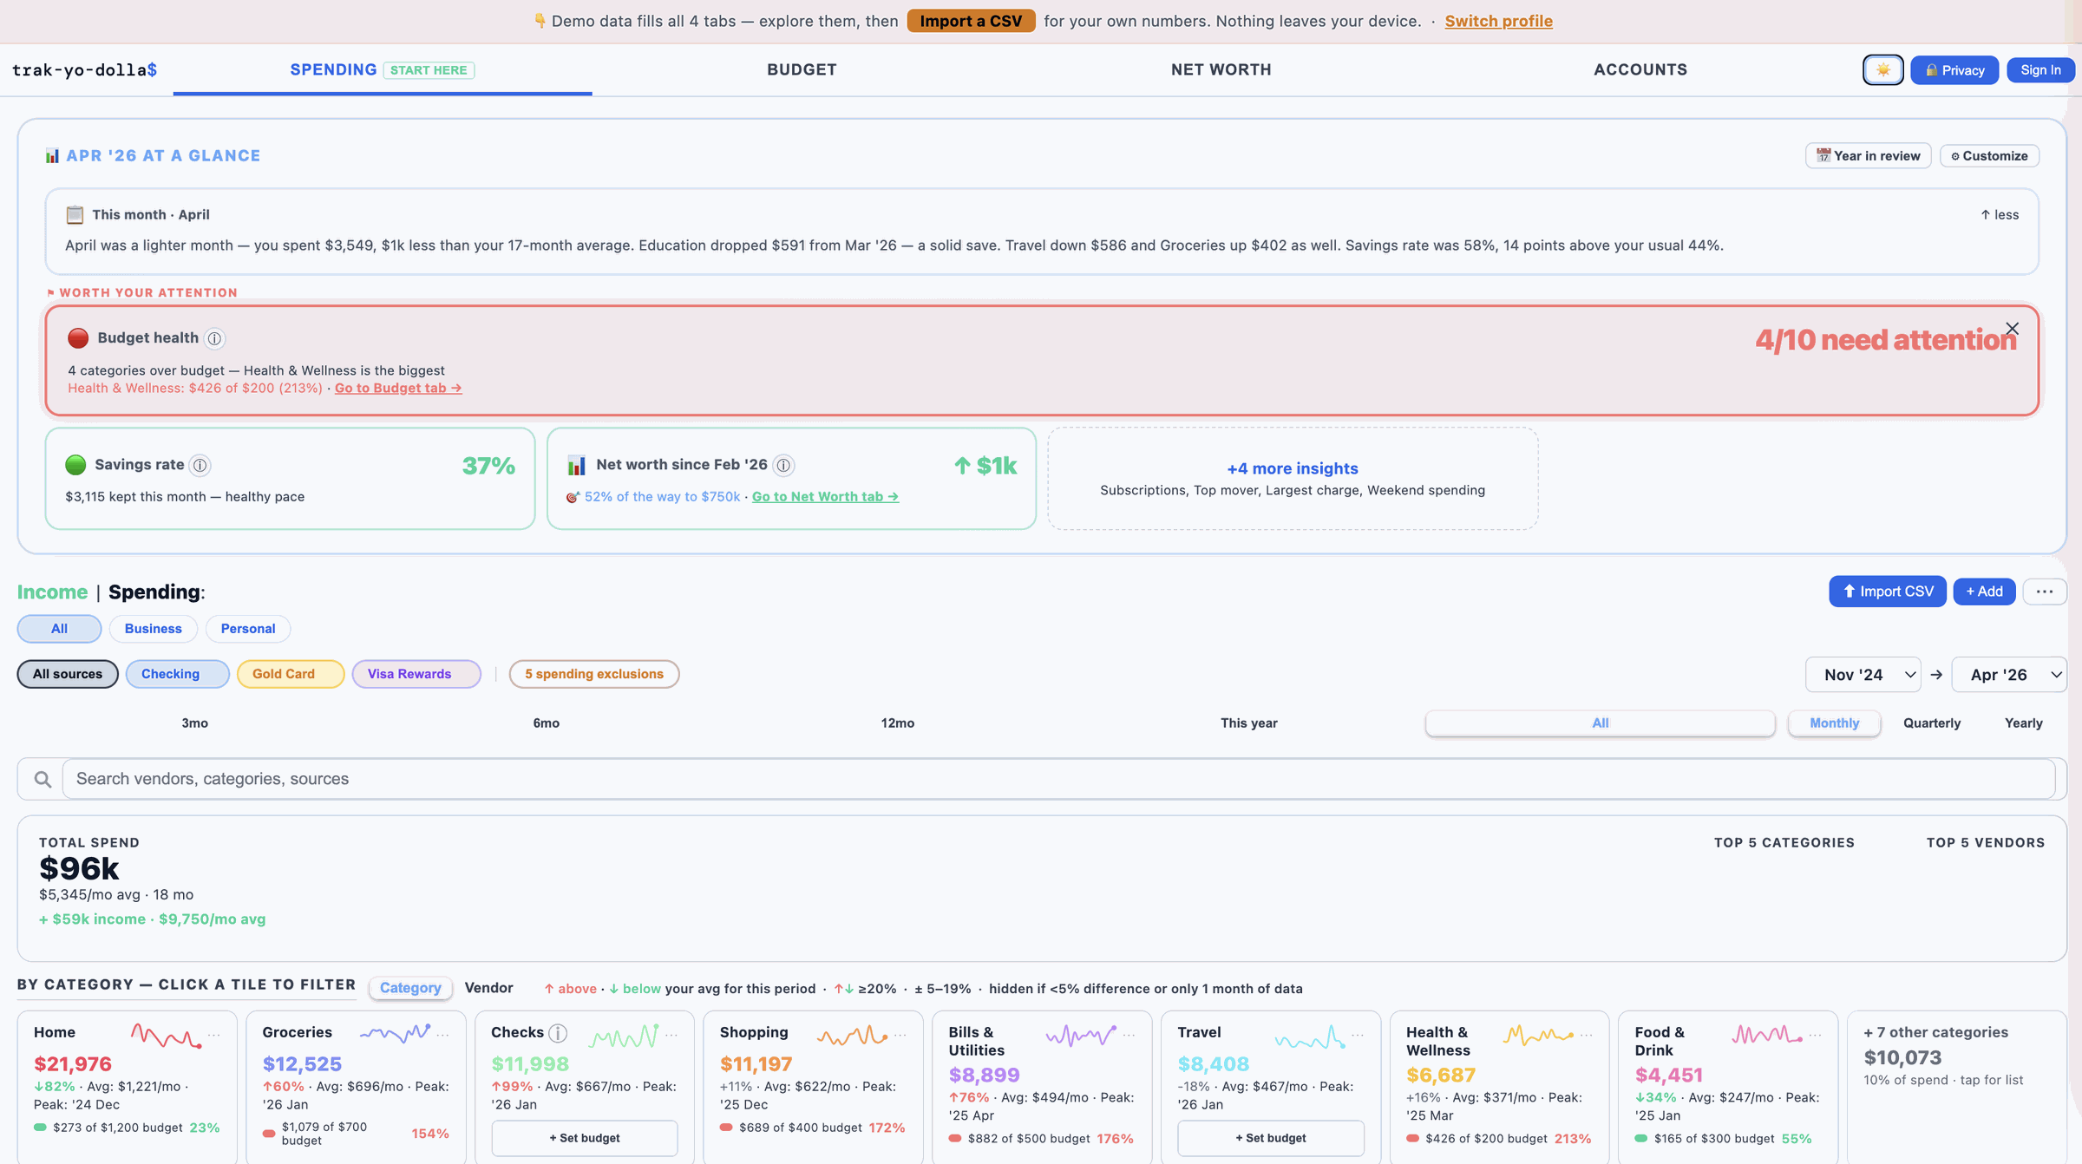This screenshot has width=2082, height=1164.
Task: Switch to the Budget tab
Action: coord(802,69)
